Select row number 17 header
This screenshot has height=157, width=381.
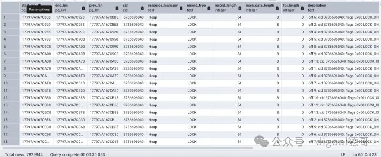(x=10, y=134)
